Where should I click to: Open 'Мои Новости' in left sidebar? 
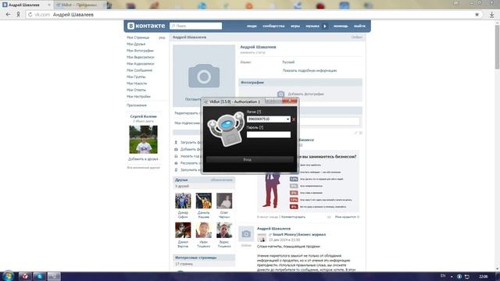(137, 84)
